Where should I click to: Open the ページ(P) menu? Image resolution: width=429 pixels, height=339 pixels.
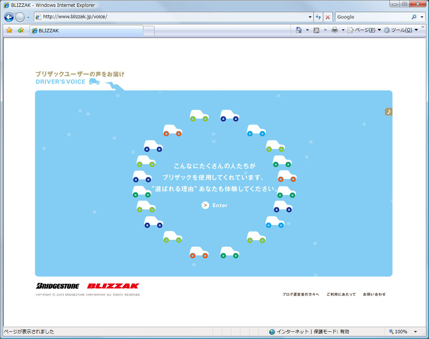tap(364, 30)
